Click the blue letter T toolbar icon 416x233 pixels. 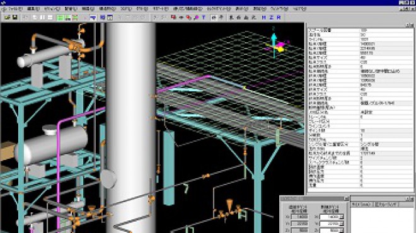pos(204,18)
